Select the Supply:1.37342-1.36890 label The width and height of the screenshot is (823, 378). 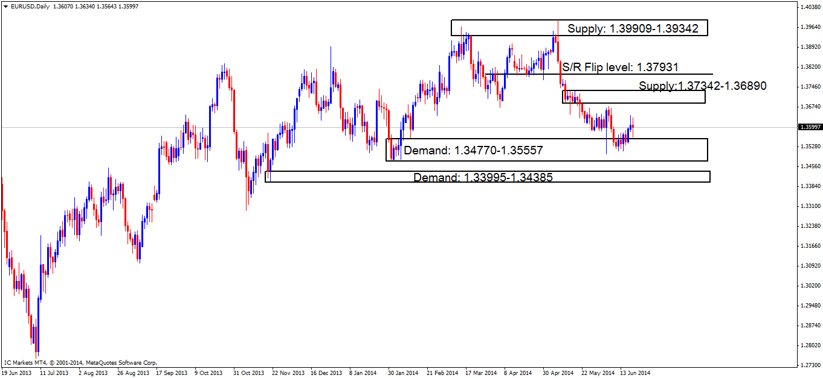[x=703, y=86]
